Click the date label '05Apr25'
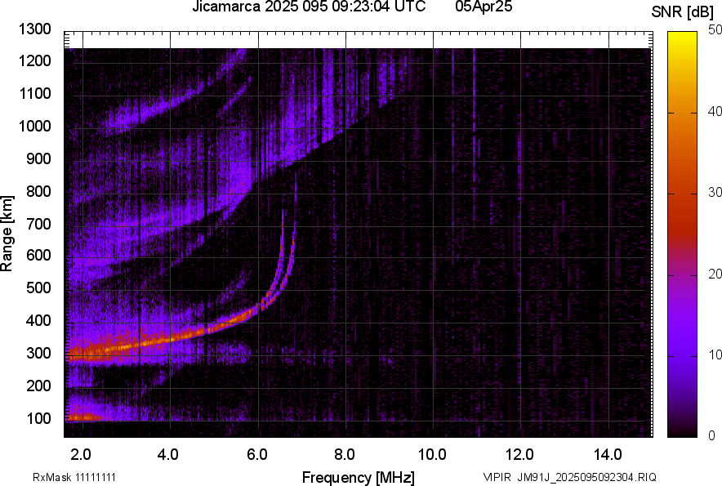Viewport: 722px width, 486px height. pyautogui.click(x=484, y=7)
